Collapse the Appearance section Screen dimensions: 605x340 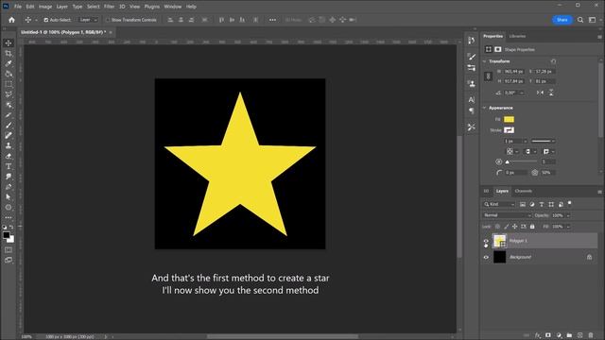[x=485, y=108]
